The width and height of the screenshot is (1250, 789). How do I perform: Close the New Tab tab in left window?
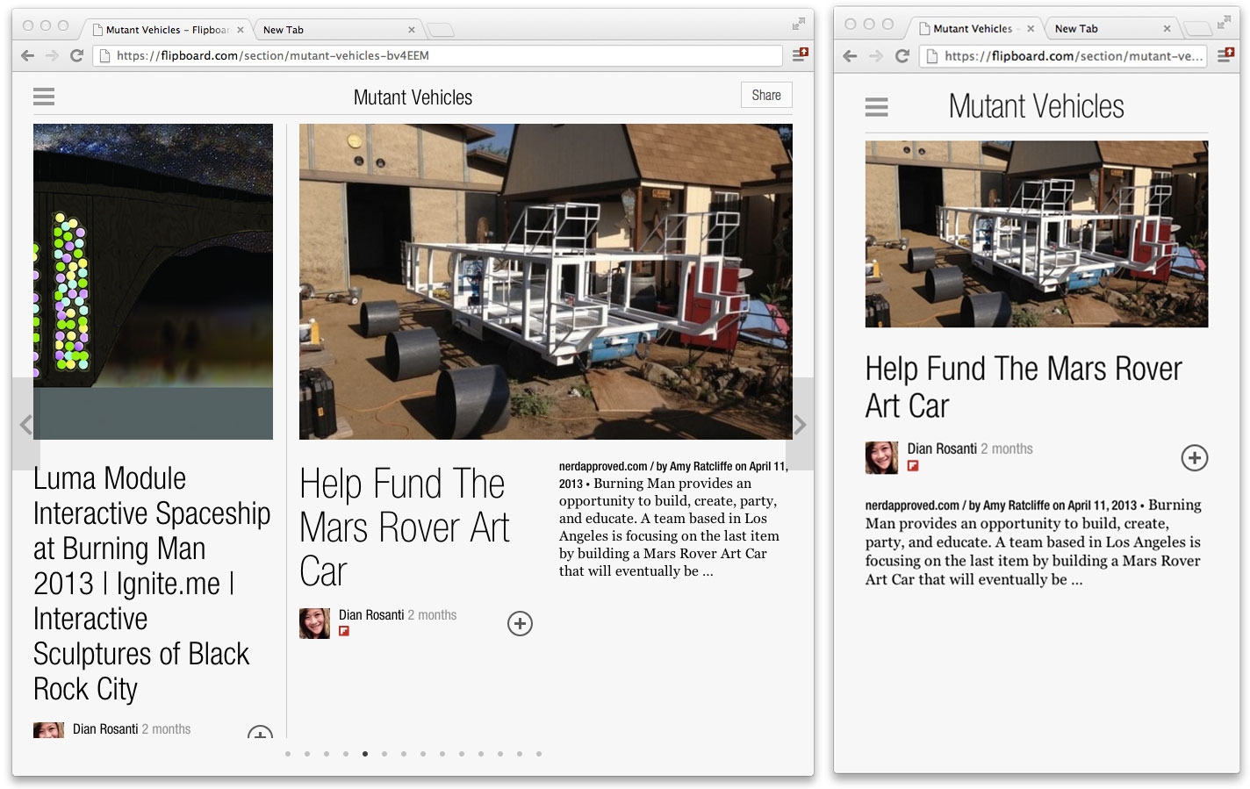(x=411, y=30)
